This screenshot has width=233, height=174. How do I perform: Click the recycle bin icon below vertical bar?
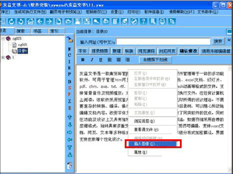pos(69,166)
